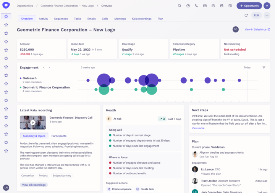This screenshot has width=275, height=193.
Task: Open the Meetings tab
Action: [120, 19]
